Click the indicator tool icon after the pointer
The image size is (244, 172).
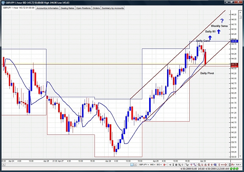coord(191,165)
